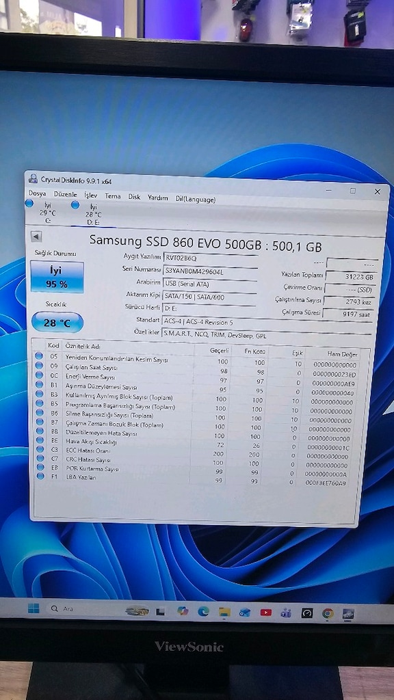The height and width of the screenshot is (700, 394).
Task: Open Outlook from the taskbar
Action: [245, 612]
